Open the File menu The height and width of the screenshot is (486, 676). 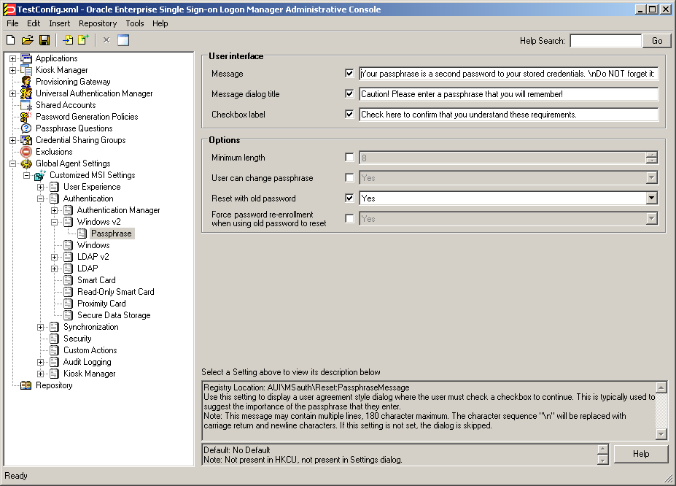[12, 23]
